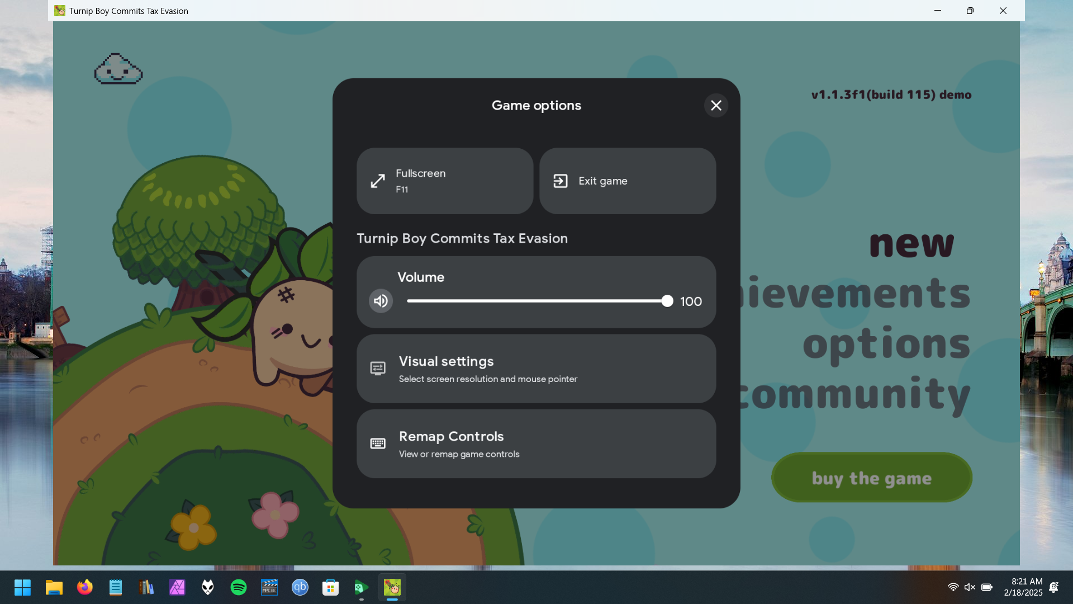The width and height of the screenshot is (1073, 604).
Task: Open the Wi-Fi network status icon
Action: click(x=953, y=587)
